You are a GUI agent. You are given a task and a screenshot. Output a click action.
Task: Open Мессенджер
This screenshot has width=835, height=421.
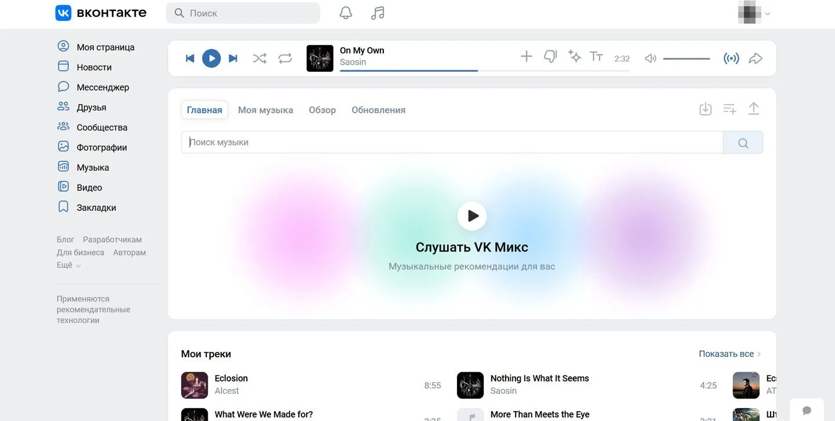point(93,87)
